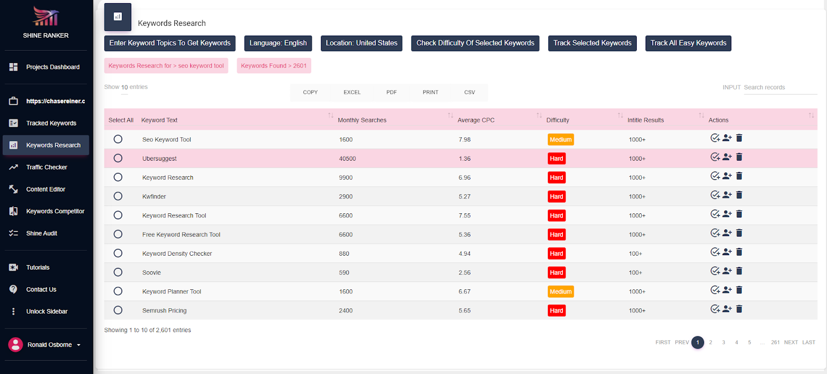This screenshot has height=374, width=827.
Task: Jump to page 261 in pagination
Action: click(x=775, y=342)
